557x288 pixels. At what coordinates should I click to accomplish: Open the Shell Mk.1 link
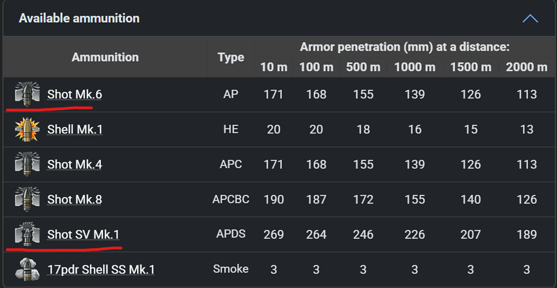click(75, 130)
